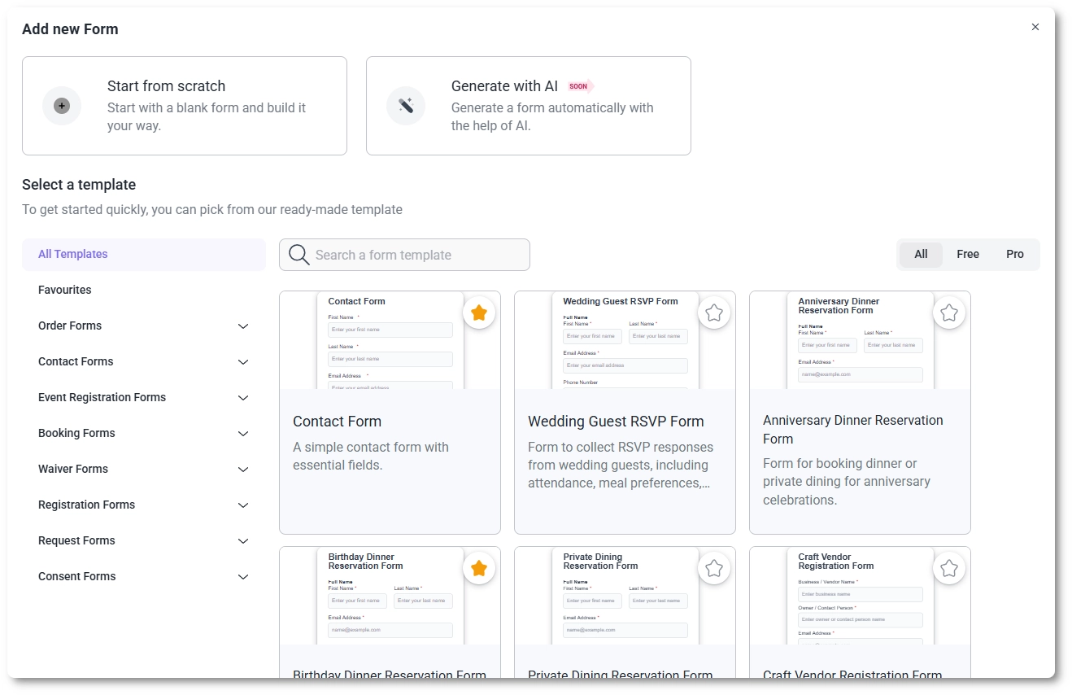This screenshot has width=1072, height=695.
Task: Click the plus icon on Start from scratch
Action: (62, 105)
